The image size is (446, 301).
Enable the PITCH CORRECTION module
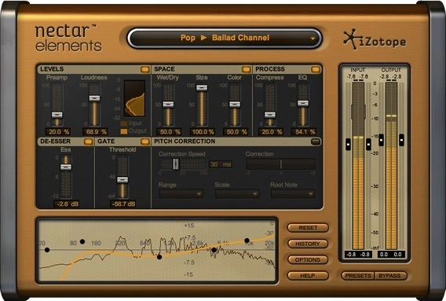[316, 141]
